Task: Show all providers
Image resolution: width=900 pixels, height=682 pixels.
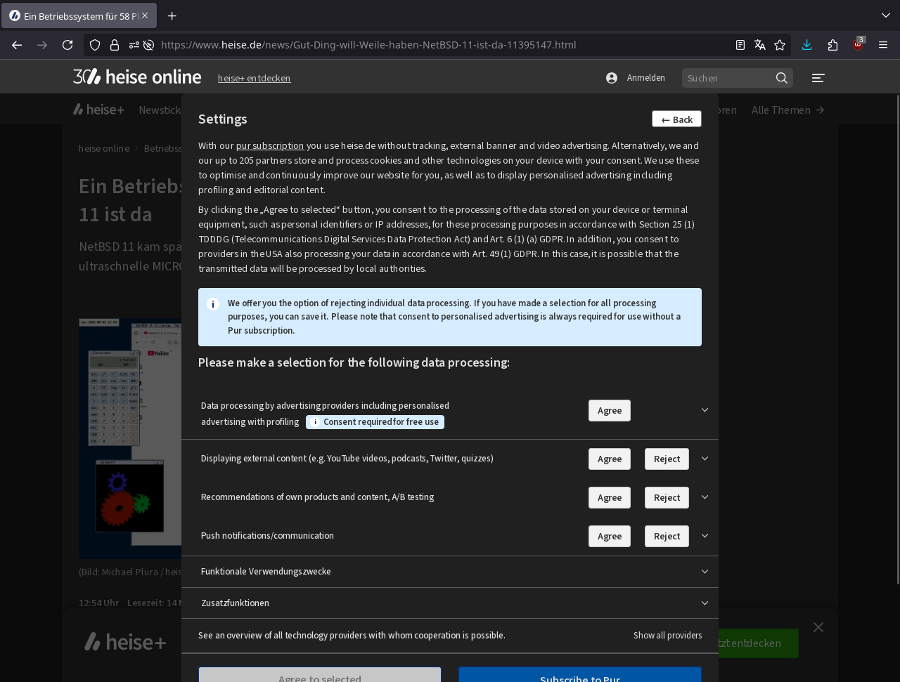Action: click(667, 636)
